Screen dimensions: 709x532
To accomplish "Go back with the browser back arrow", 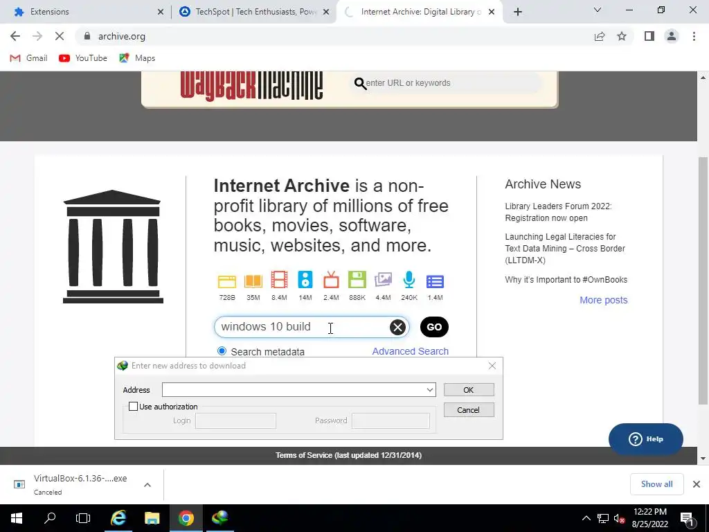I will coord(15,36).
